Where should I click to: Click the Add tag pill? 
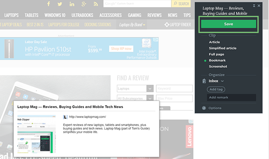click(216, 89)
